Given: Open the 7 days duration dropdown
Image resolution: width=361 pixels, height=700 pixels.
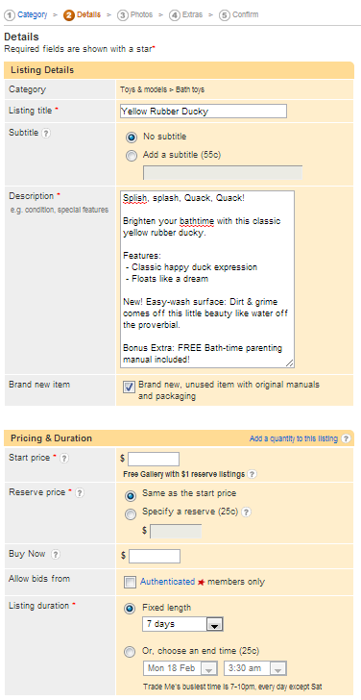Looking at the screenshot, I should (182, 624).
